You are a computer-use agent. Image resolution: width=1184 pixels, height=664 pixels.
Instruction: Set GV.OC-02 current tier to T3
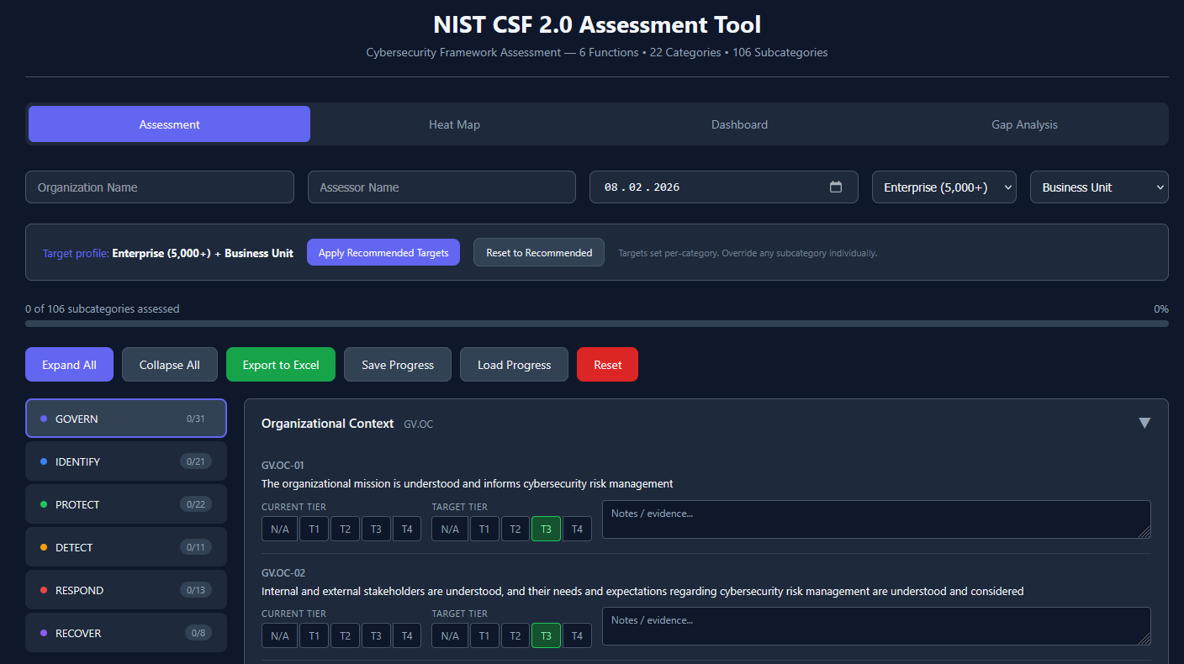pos(376,635)
